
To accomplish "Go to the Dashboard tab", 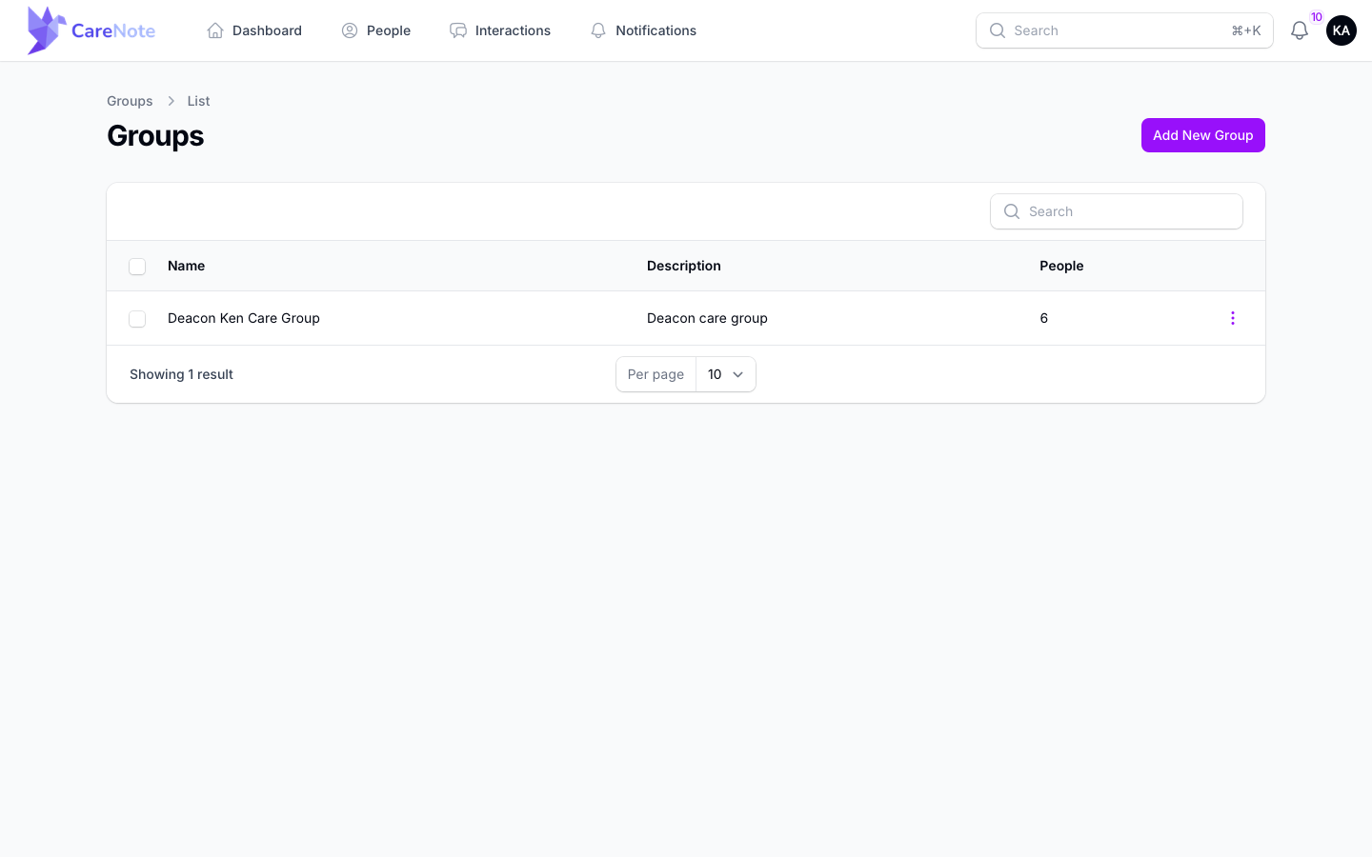I will [254, 30].
